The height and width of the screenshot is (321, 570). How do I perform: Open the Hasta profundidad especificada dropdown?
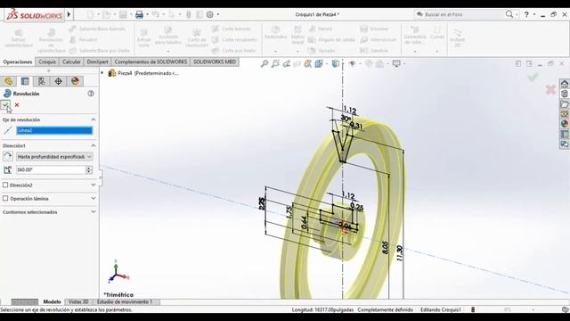[x=54, y=157]
